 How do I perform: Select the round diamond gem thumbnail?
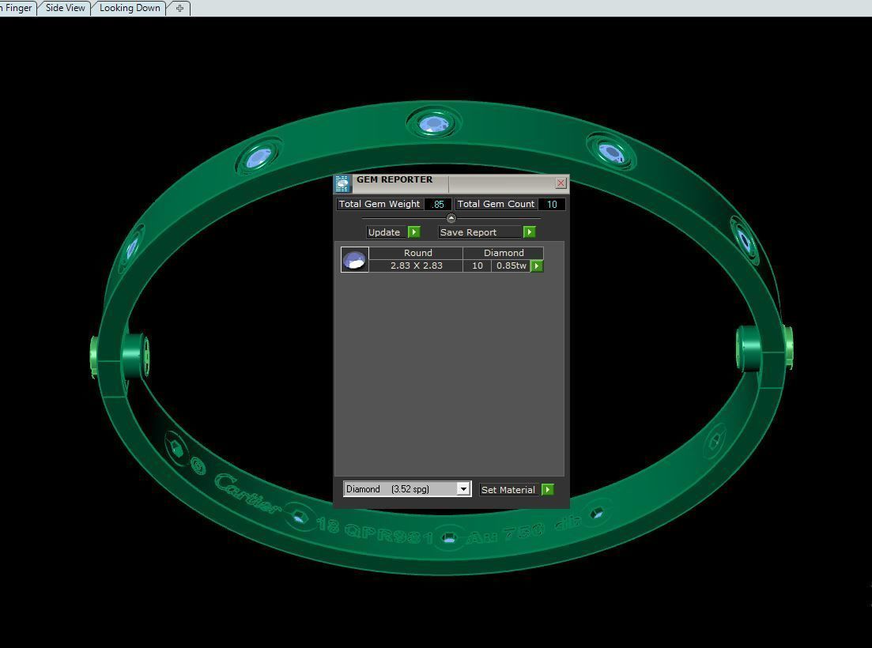[354, 259]
